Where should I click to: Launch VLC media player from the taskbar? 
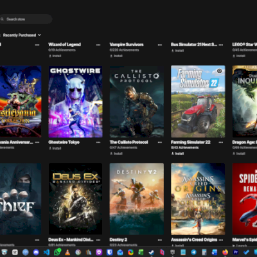[67, 252]
